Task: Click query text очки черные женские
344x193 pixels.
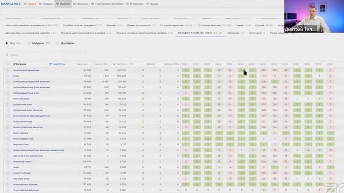Action: (x=26, y=190)
